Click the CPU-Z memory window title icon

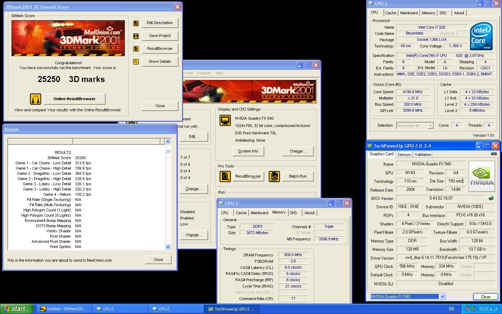pyautogui.click(x=221, y=203)
